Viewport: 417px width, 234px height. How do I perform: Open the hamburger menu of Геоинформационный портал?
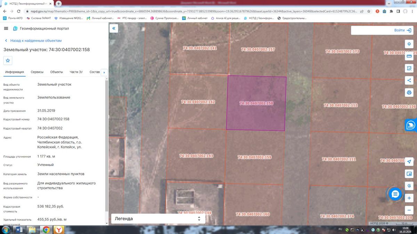coord(6,28)
